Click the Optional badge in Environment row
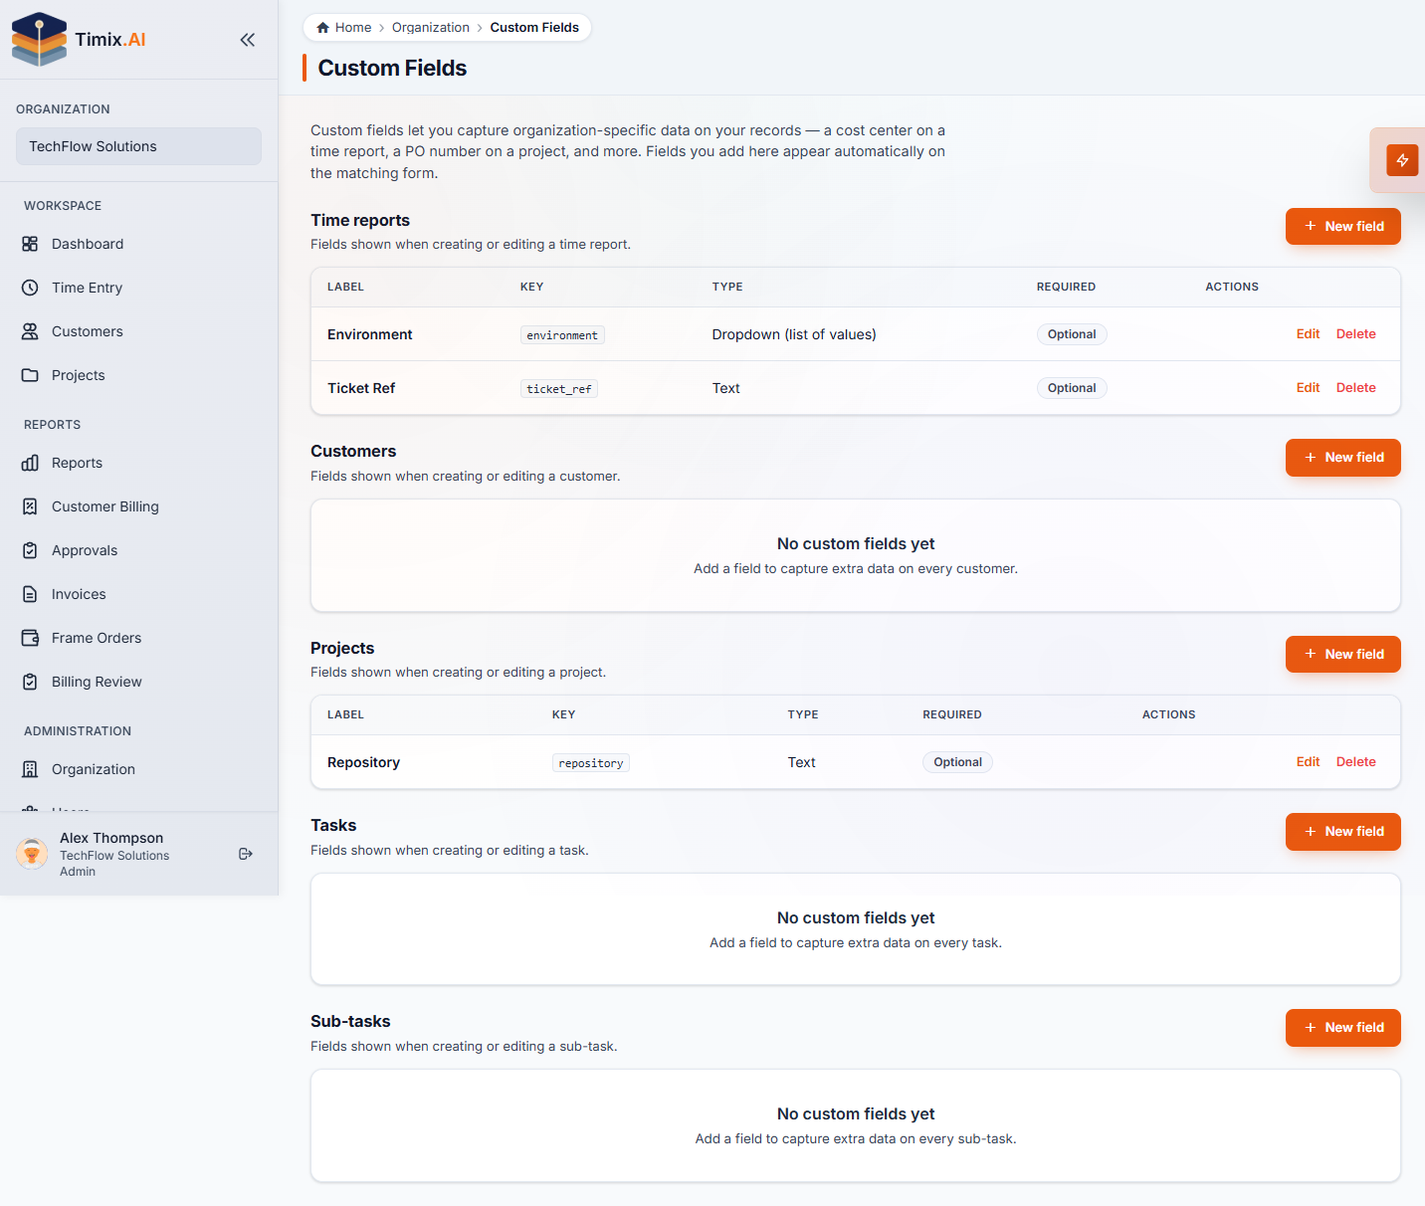Viewport: 1425px width, 1206px height. tap(1072, 334)
